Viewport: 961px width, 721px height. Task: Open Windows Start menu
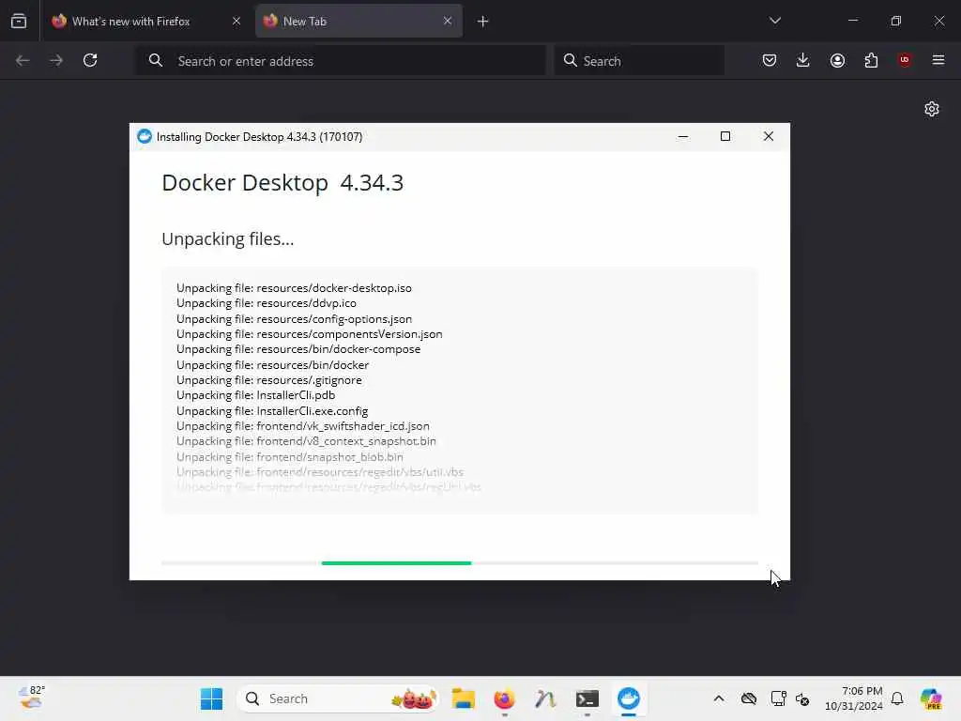click(212, 698)
